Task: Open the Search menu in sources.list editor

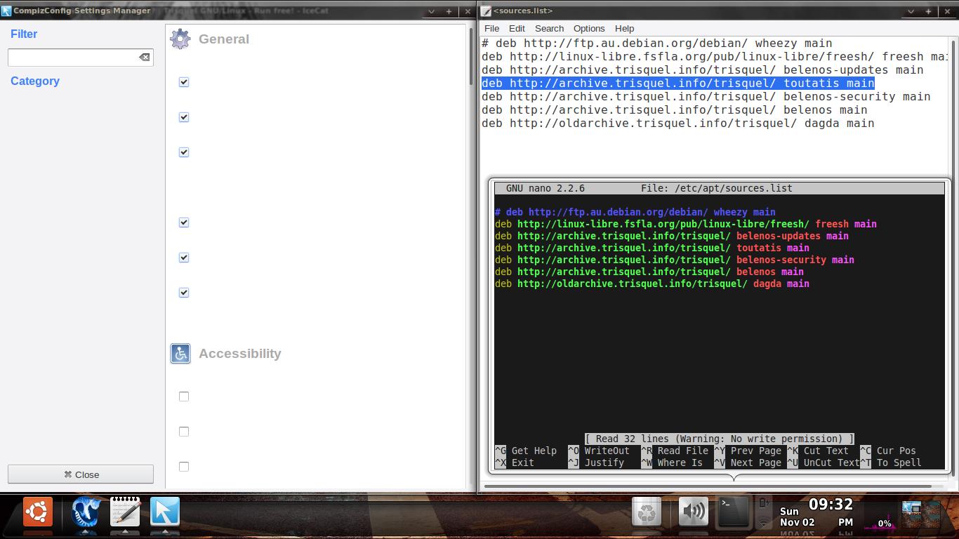Action: (x=549, y=29)
